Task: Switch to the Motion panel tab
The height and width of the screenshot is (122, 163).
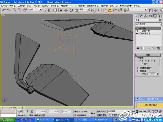Action: coord(150,16)
